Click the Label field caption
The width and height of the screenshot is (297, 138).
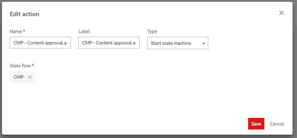(84, 31)
